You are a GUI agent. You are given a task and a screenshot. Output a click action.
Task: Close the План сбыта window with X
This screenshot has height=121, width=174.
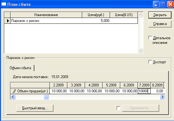click(170, 4)
